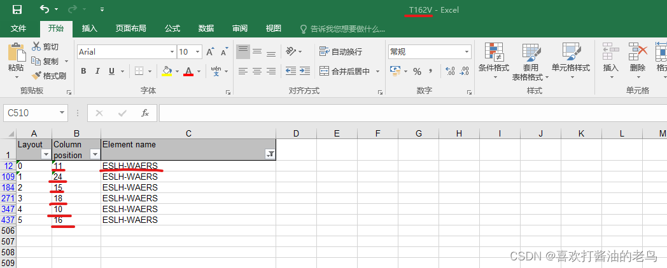This screenshot has width=667, height=268.
Task: Click the Undo arrow icon
Action: coord(45,9)
